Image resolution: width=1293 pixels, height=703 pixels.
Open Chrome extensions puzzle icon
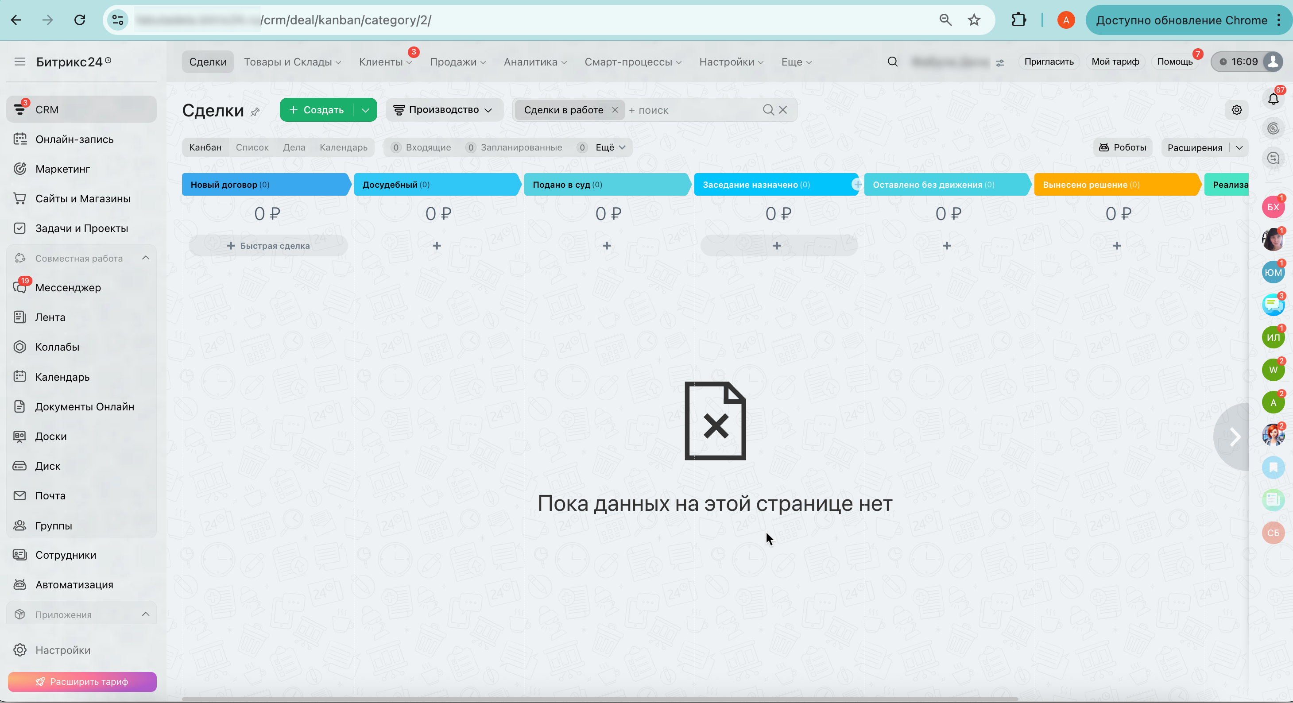pyautogui.click(x=1018, y=20)
